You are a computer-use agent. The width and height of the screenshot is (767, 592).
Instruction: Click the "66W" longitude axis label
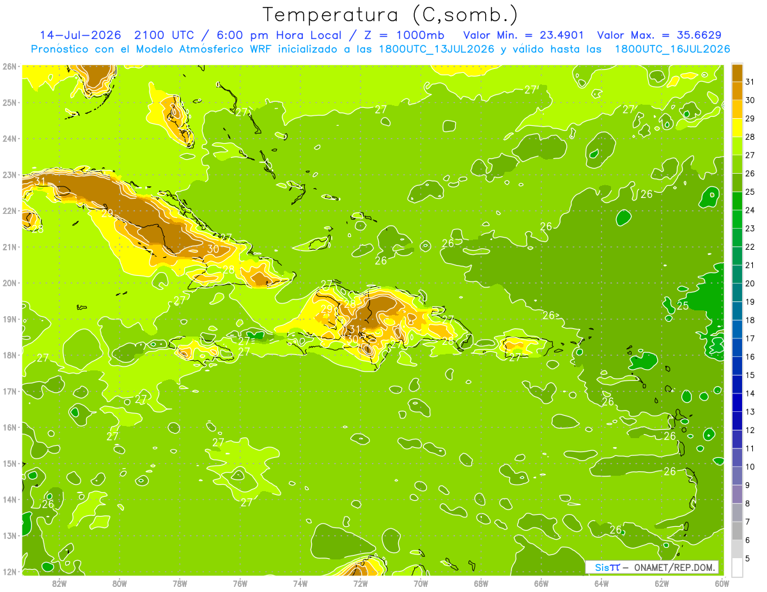point(541,584)
